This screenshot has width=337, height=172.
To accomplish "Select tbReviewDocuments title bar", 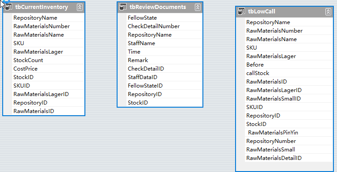I will (160, 7).
